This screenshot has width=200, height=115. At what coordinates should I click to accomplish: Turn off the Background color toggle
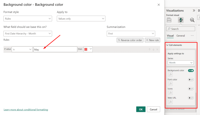(x=191, y=71)
